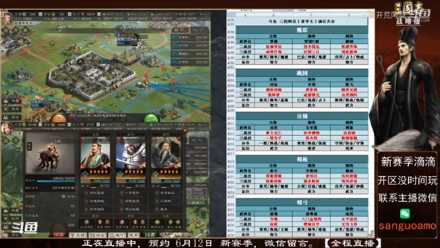Click the 武将名 cell in the 魏盾 block
This screenshot has height=248, width=440.
click(x=245, y=41)
